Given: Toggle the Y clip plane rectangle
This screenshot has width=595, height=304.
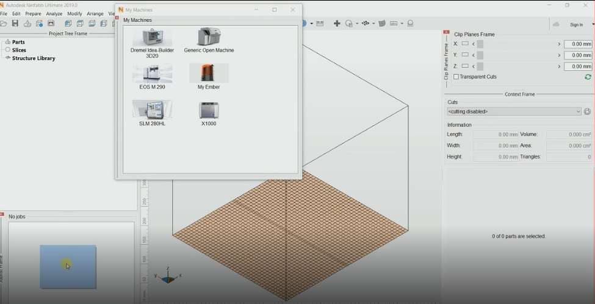Looking at the screenshot, I should pos(465,55).
